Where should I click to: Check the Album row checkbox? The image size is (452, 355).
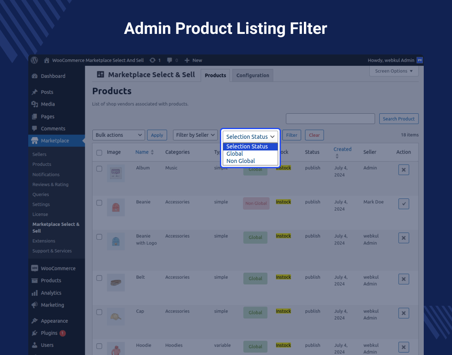[x=99, y=169]
